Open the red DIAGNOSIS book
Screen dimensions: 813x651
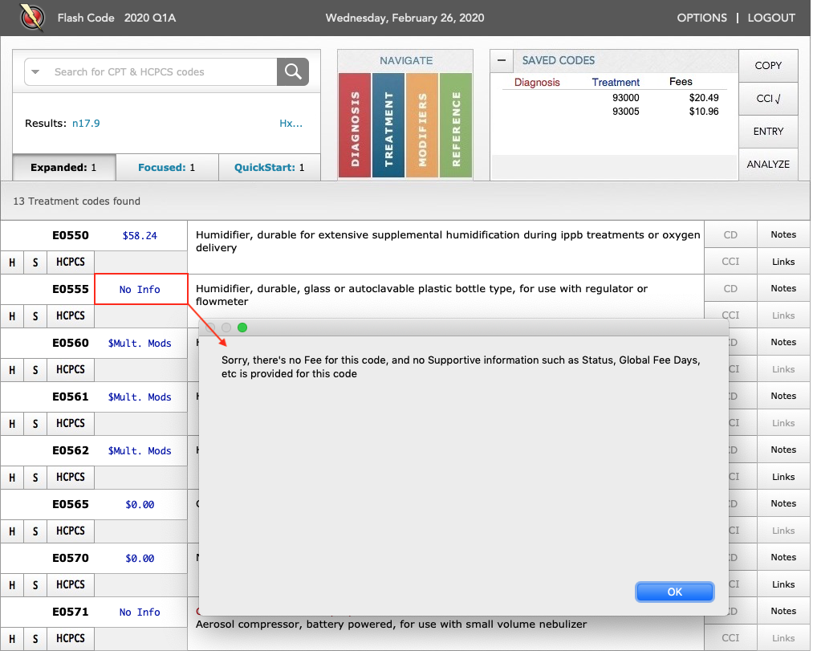pyautogui.click(x=355, y=125)
